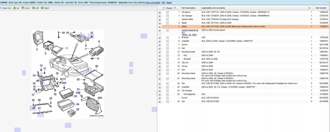330x132 pixels.
Task: Click part number 12799476
Action: 324,90
